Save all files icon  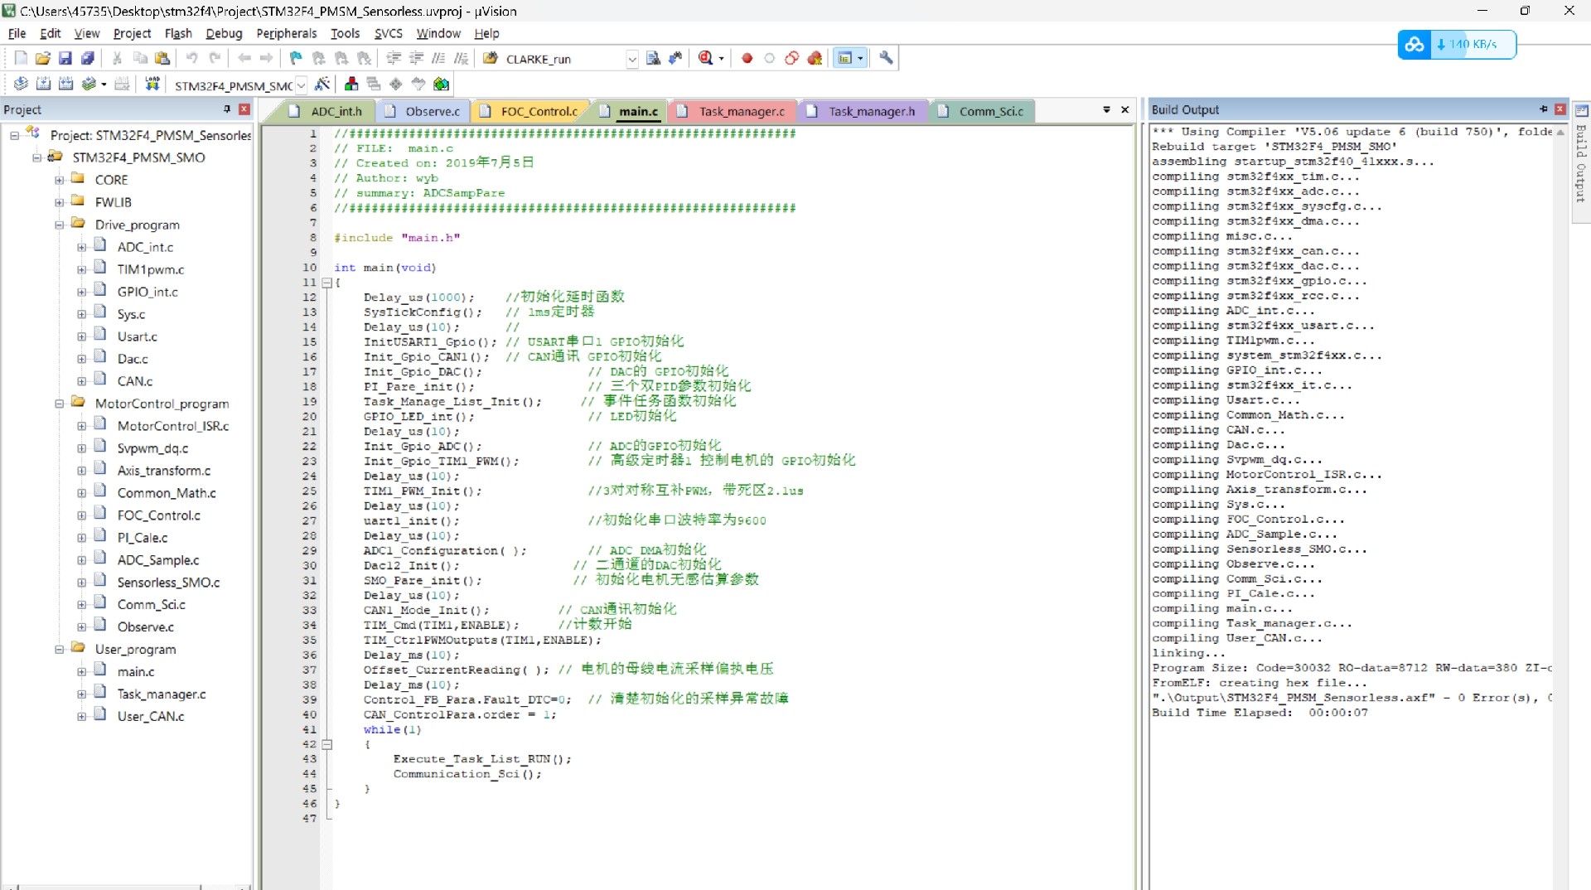point(87,58)
